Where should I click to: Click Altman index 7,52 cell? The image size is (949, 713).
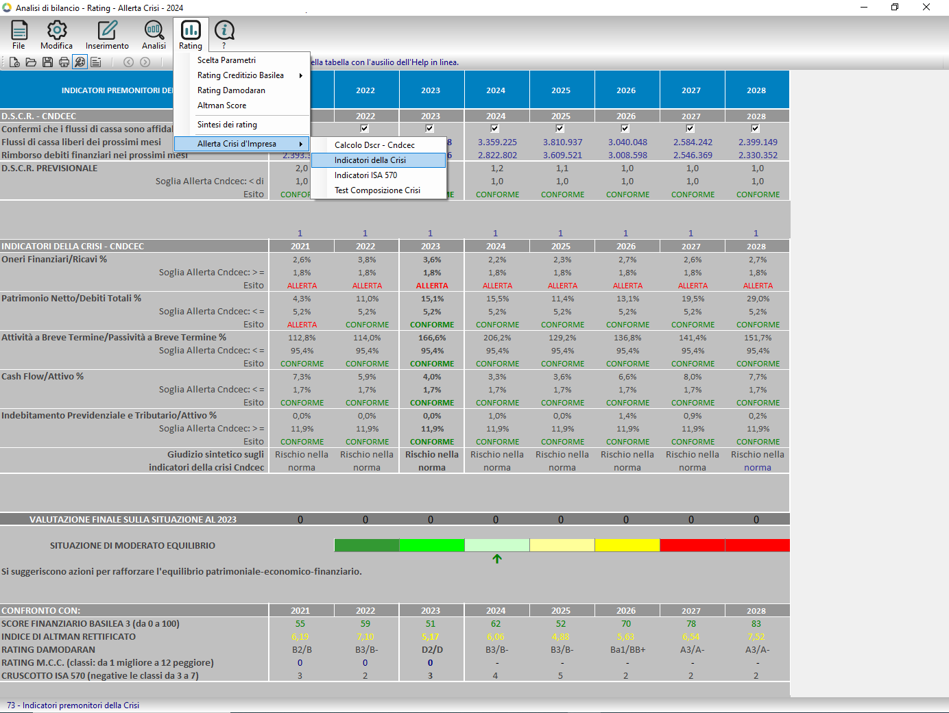pos(756,637)
